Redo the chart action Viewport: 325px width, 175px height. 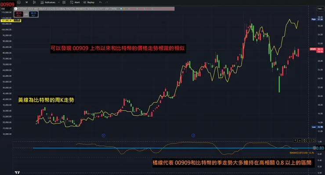pyautogui.click(x=107, y=2)
